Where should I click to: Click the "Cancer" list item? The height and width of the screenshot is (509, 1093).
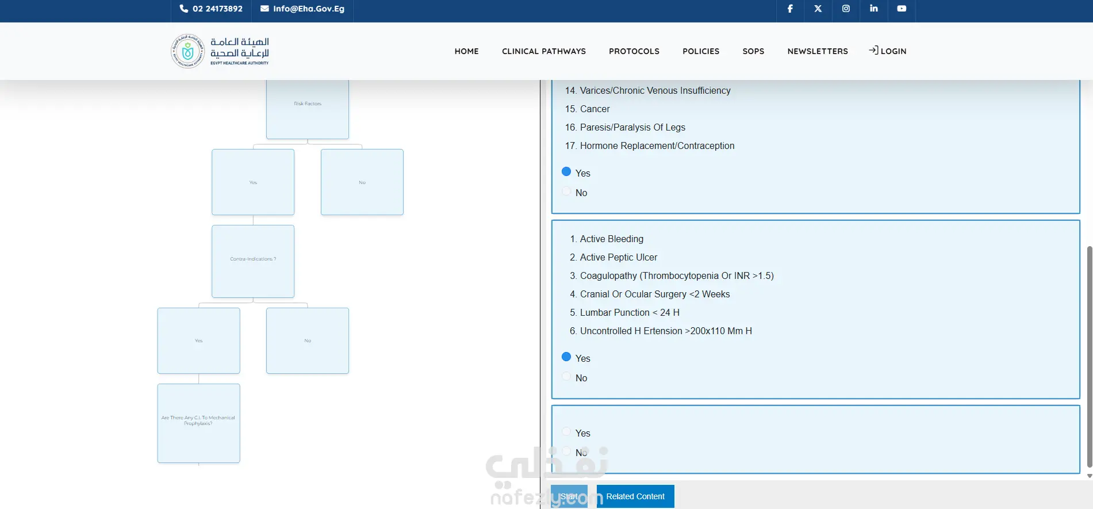tap(595, 109)
